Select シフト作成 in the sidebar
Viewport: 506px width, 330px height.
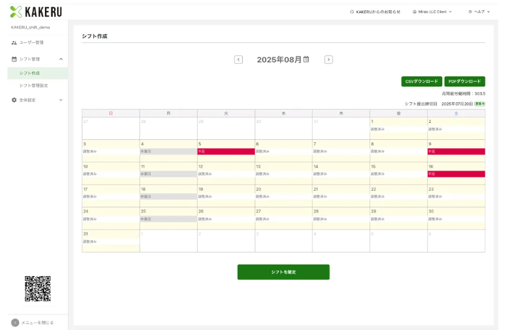[x=30, y=73]
